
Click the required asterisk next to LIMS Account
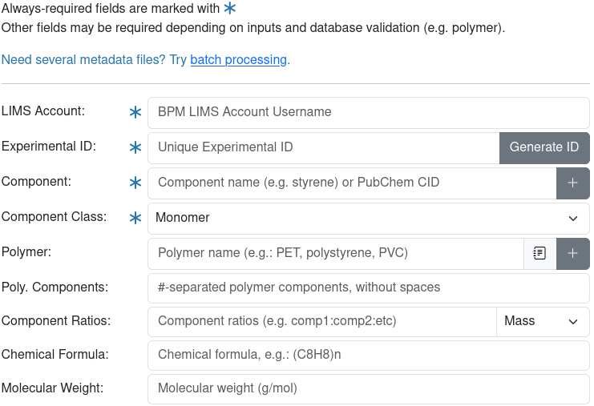pos(135,113)
